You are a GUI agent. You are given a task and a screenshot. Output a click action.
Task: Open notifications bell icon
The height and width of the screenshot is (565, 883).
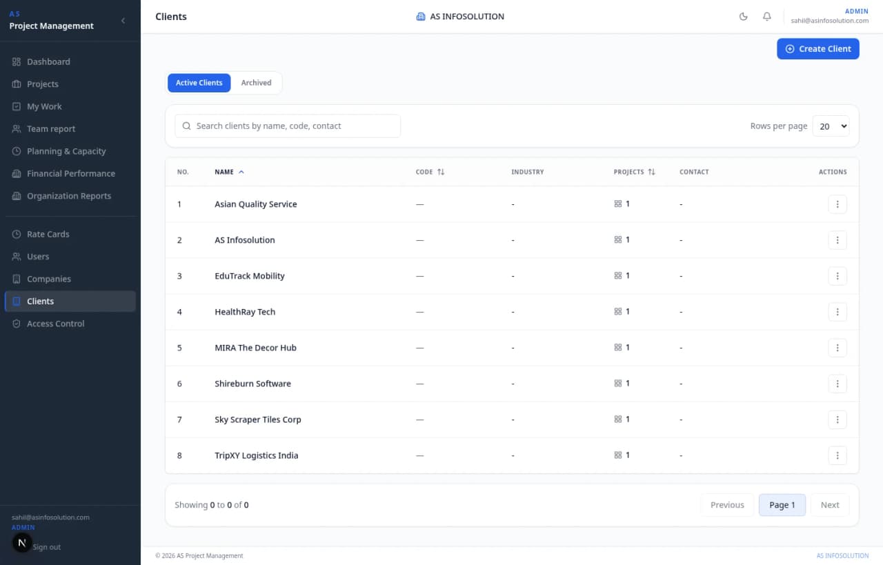pos(767,17)
